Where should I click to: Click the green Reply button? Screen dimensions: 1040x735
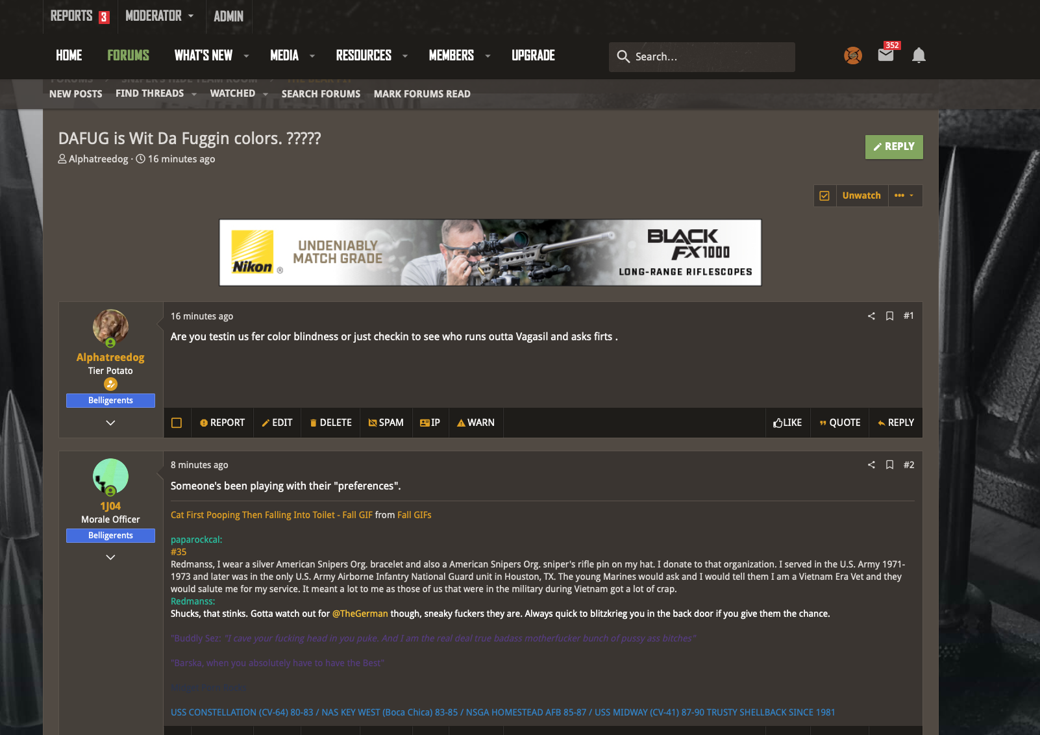pos(894,147)
